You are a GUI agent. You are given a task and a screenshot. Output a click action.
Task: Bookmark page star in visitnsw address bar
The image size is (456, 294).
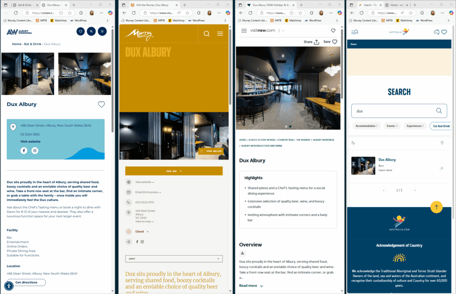(301, 13)
